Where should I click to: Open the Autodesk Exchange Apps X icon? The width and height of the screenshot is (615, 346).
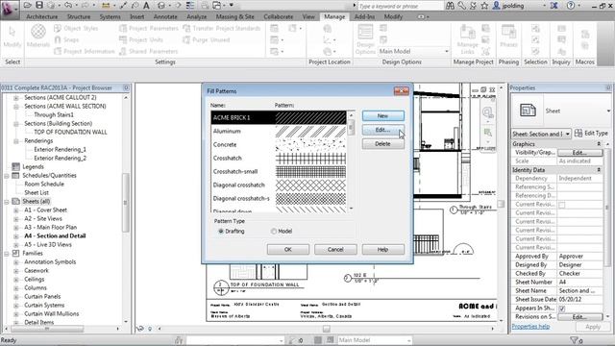click(x=553, y=6)
